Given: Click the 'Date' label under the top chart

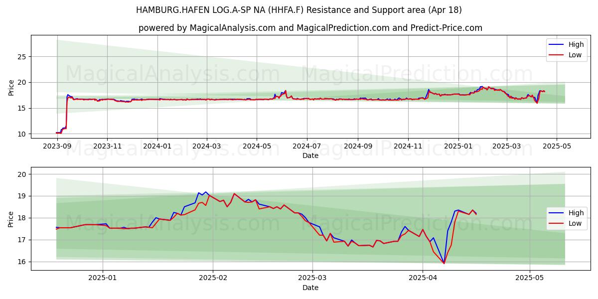Looking at the screenshot, I should coord(310,155).
